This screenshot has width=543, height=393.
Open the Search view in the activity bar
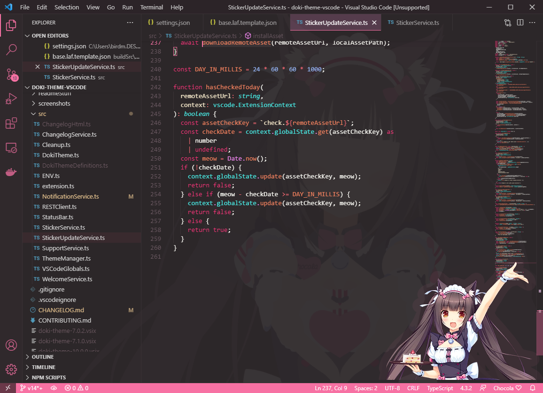click(x=11, y=49)
